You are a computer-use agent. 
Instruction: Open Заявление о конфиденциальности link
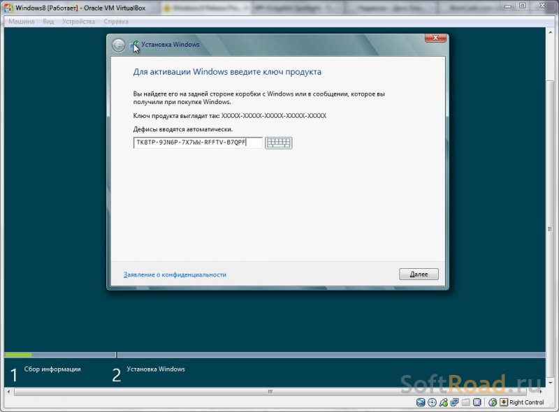click(x=175, y=275)
